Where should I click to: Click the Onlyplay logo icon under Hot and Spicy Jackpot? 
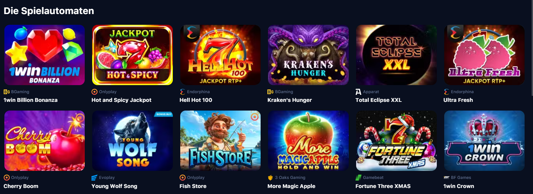tap(94, 92)
